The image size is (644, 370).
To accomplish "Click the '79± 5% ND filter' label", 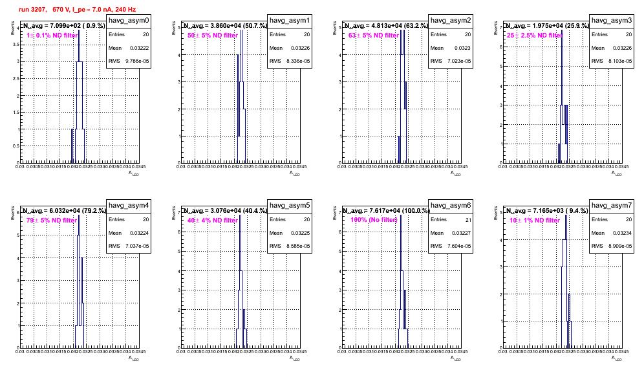I will click(52, 221).
